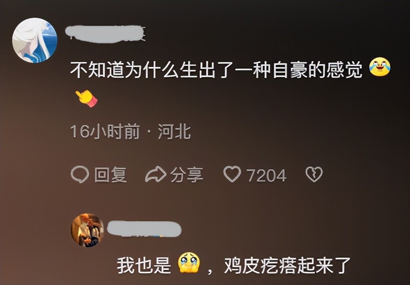Click the 河北 location label
Viewport: 410px width, 285px height.
[174, 132]
